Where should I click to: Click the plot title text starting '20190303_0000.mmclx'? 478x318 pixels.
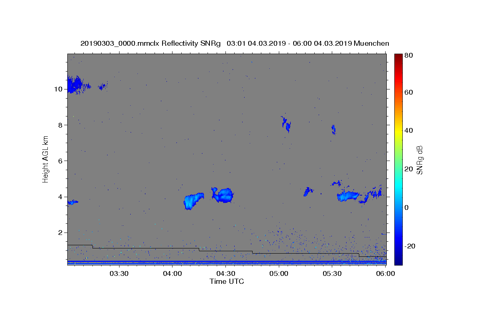pyautogui.click(x=235, y=43)
